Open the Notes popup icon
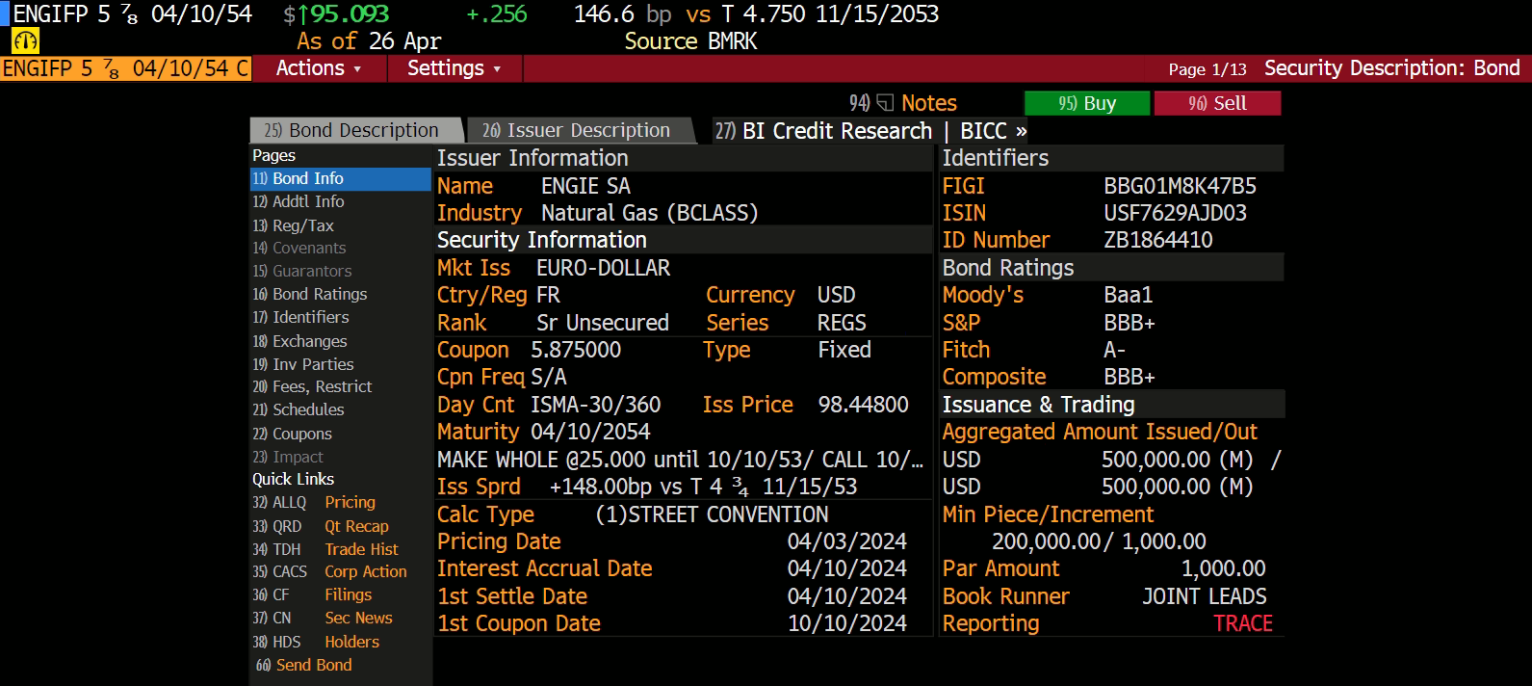Viewport: 1532px width, 686px height. point(885,103)
